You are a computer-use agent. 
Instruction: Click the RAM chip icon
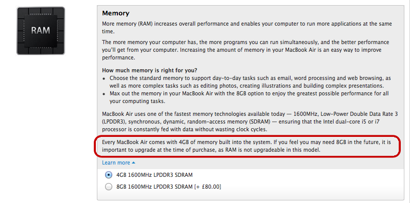click(41, 31)
